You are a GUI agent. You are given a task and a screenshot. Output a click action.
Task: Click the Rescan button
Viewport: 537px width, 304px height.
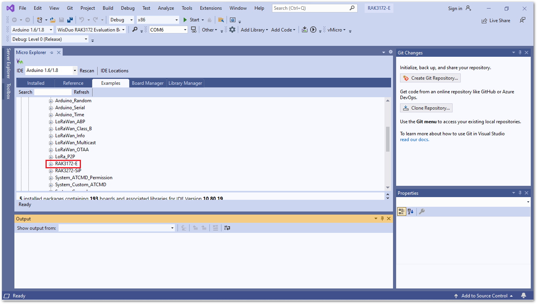coord(87,71)
